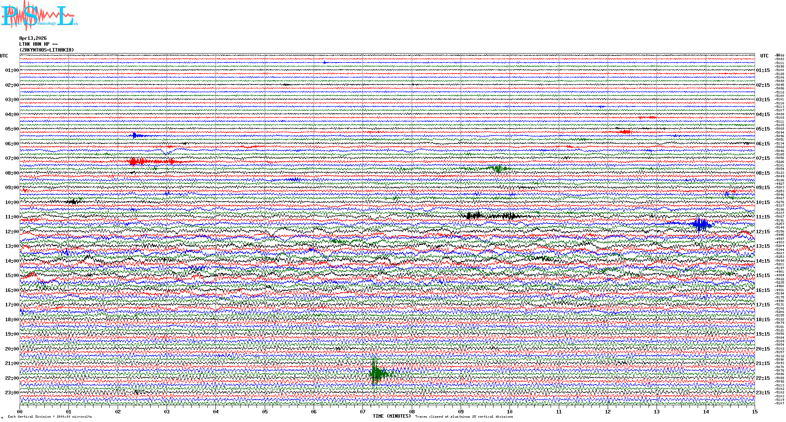Click the green burst near 07:45 trace

(497, 169)
